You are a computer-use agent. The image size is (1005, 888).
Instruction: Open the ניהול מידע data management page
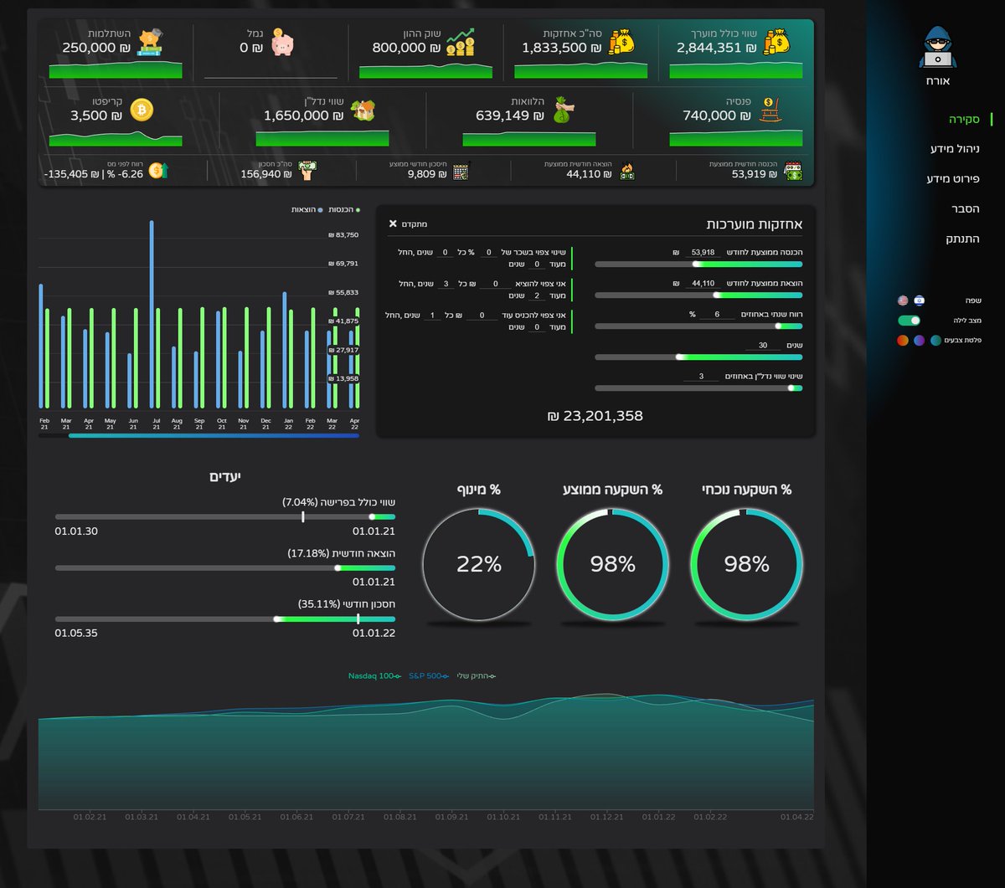point(955,148)
